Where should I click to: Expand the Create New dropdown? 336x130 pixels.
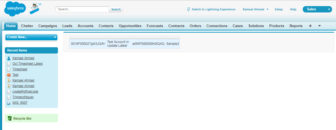(31, 37)
